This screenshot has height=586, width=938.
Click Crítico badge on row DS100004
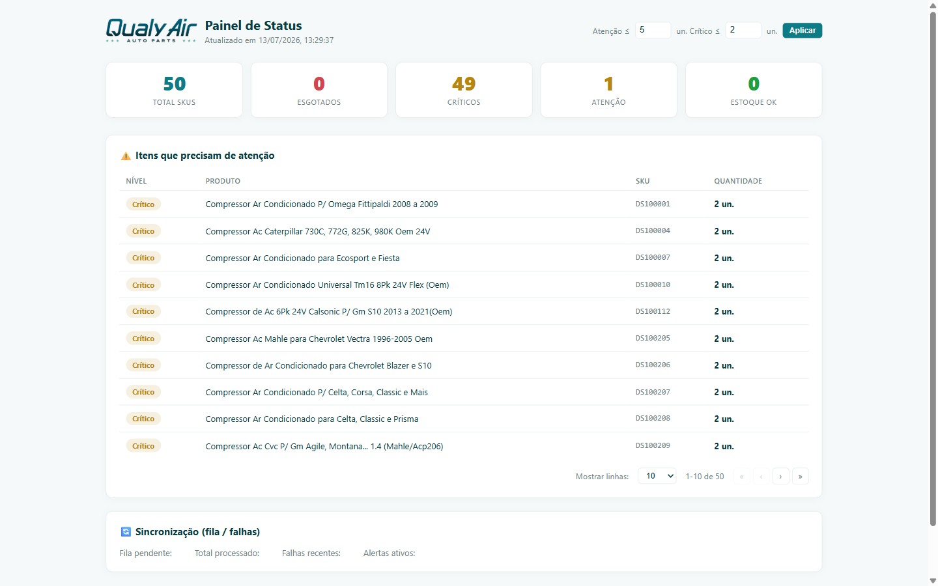click(x=143, y=231)
